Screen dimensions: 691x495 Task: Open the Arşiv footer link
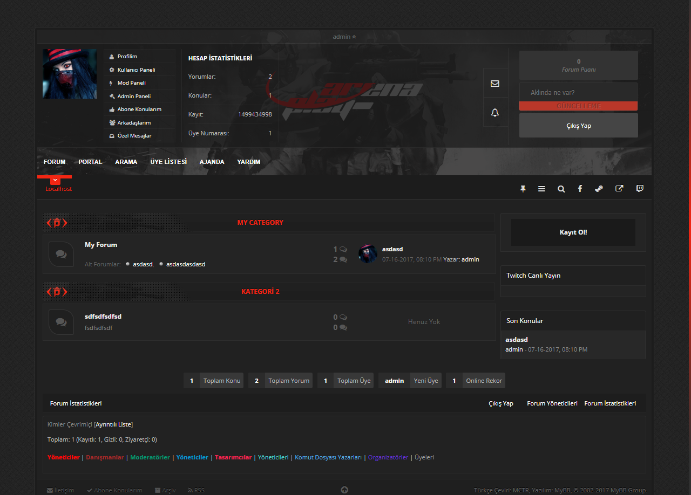[165, 490]
